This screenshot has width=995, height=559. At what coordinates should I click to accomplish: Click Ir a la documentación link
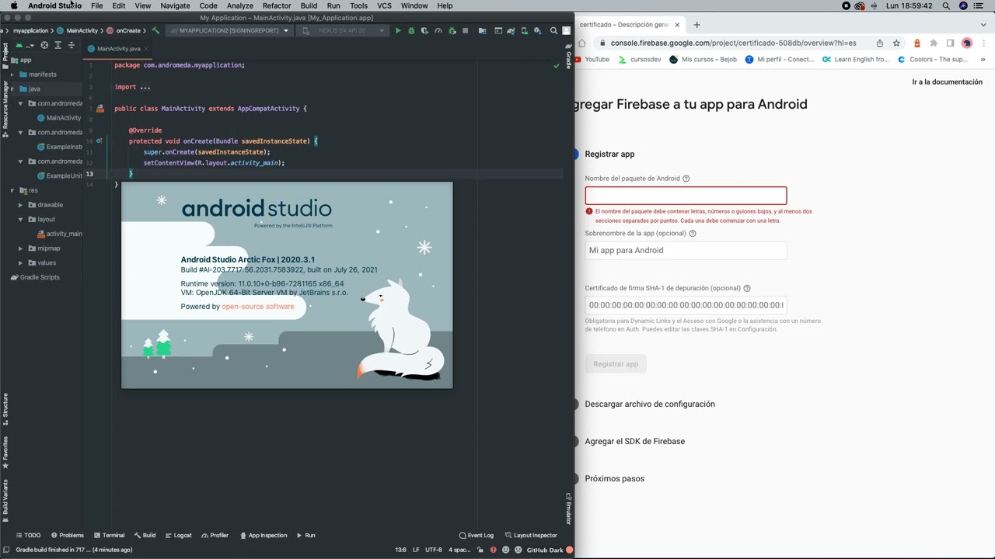pos(947,82)
